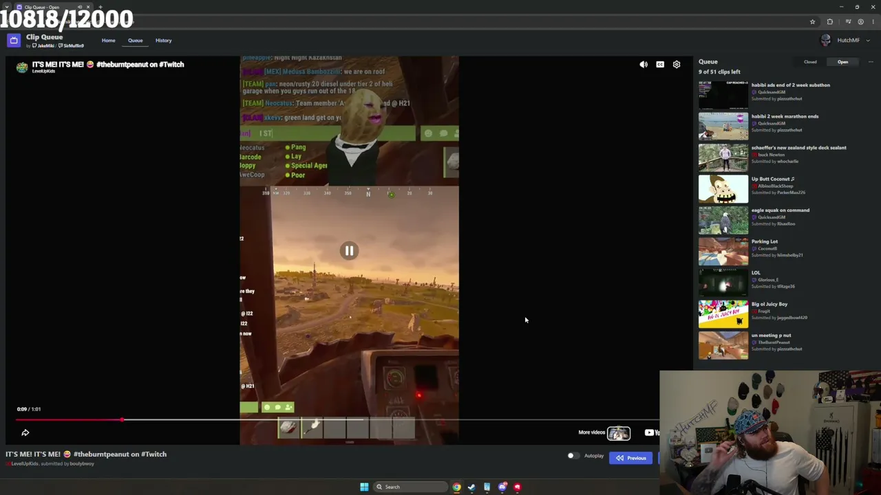
Task: Open a new browser tab
Action: 100,7
